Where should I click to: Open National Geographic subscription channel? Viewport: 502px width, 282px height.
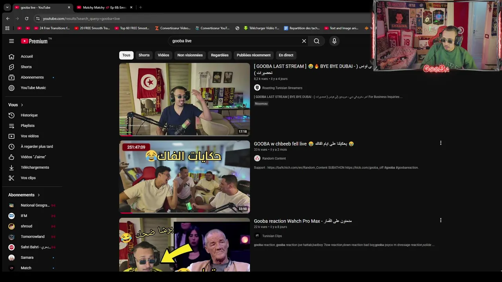[x=31, y=205]
